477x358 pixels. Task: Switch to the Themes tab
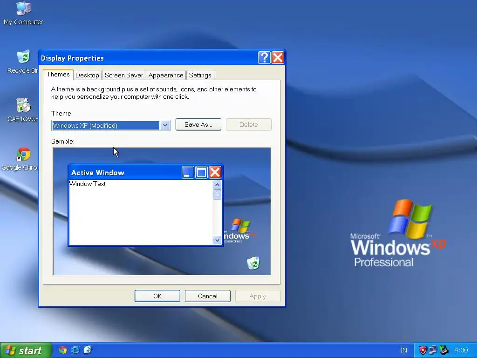pyautogui.click(x=58, y=75)
